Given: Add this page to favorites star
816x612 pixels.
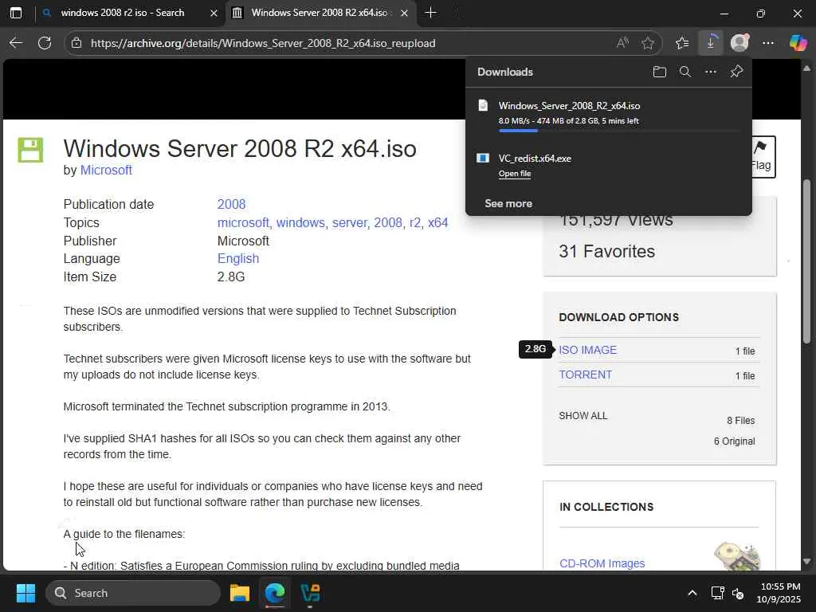Looking at the screenshot, I should pos(647,43).
